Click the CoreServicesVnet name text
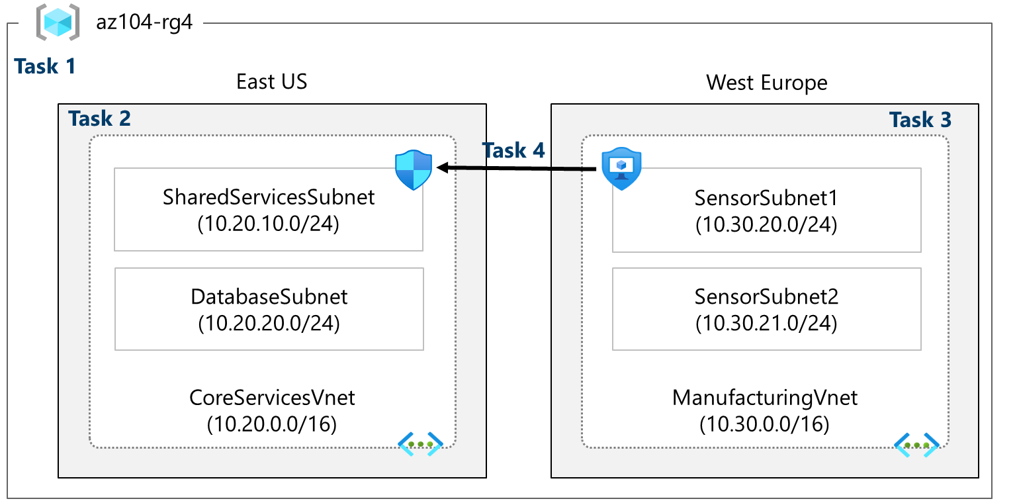The width and height of the screenshot is (1017, 501). click(272, 397)
